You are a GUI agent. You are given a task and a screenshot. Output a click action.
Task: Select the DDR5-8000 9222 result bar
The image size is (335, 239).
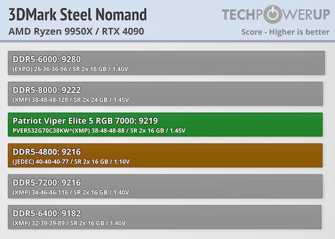coord(165,94)
